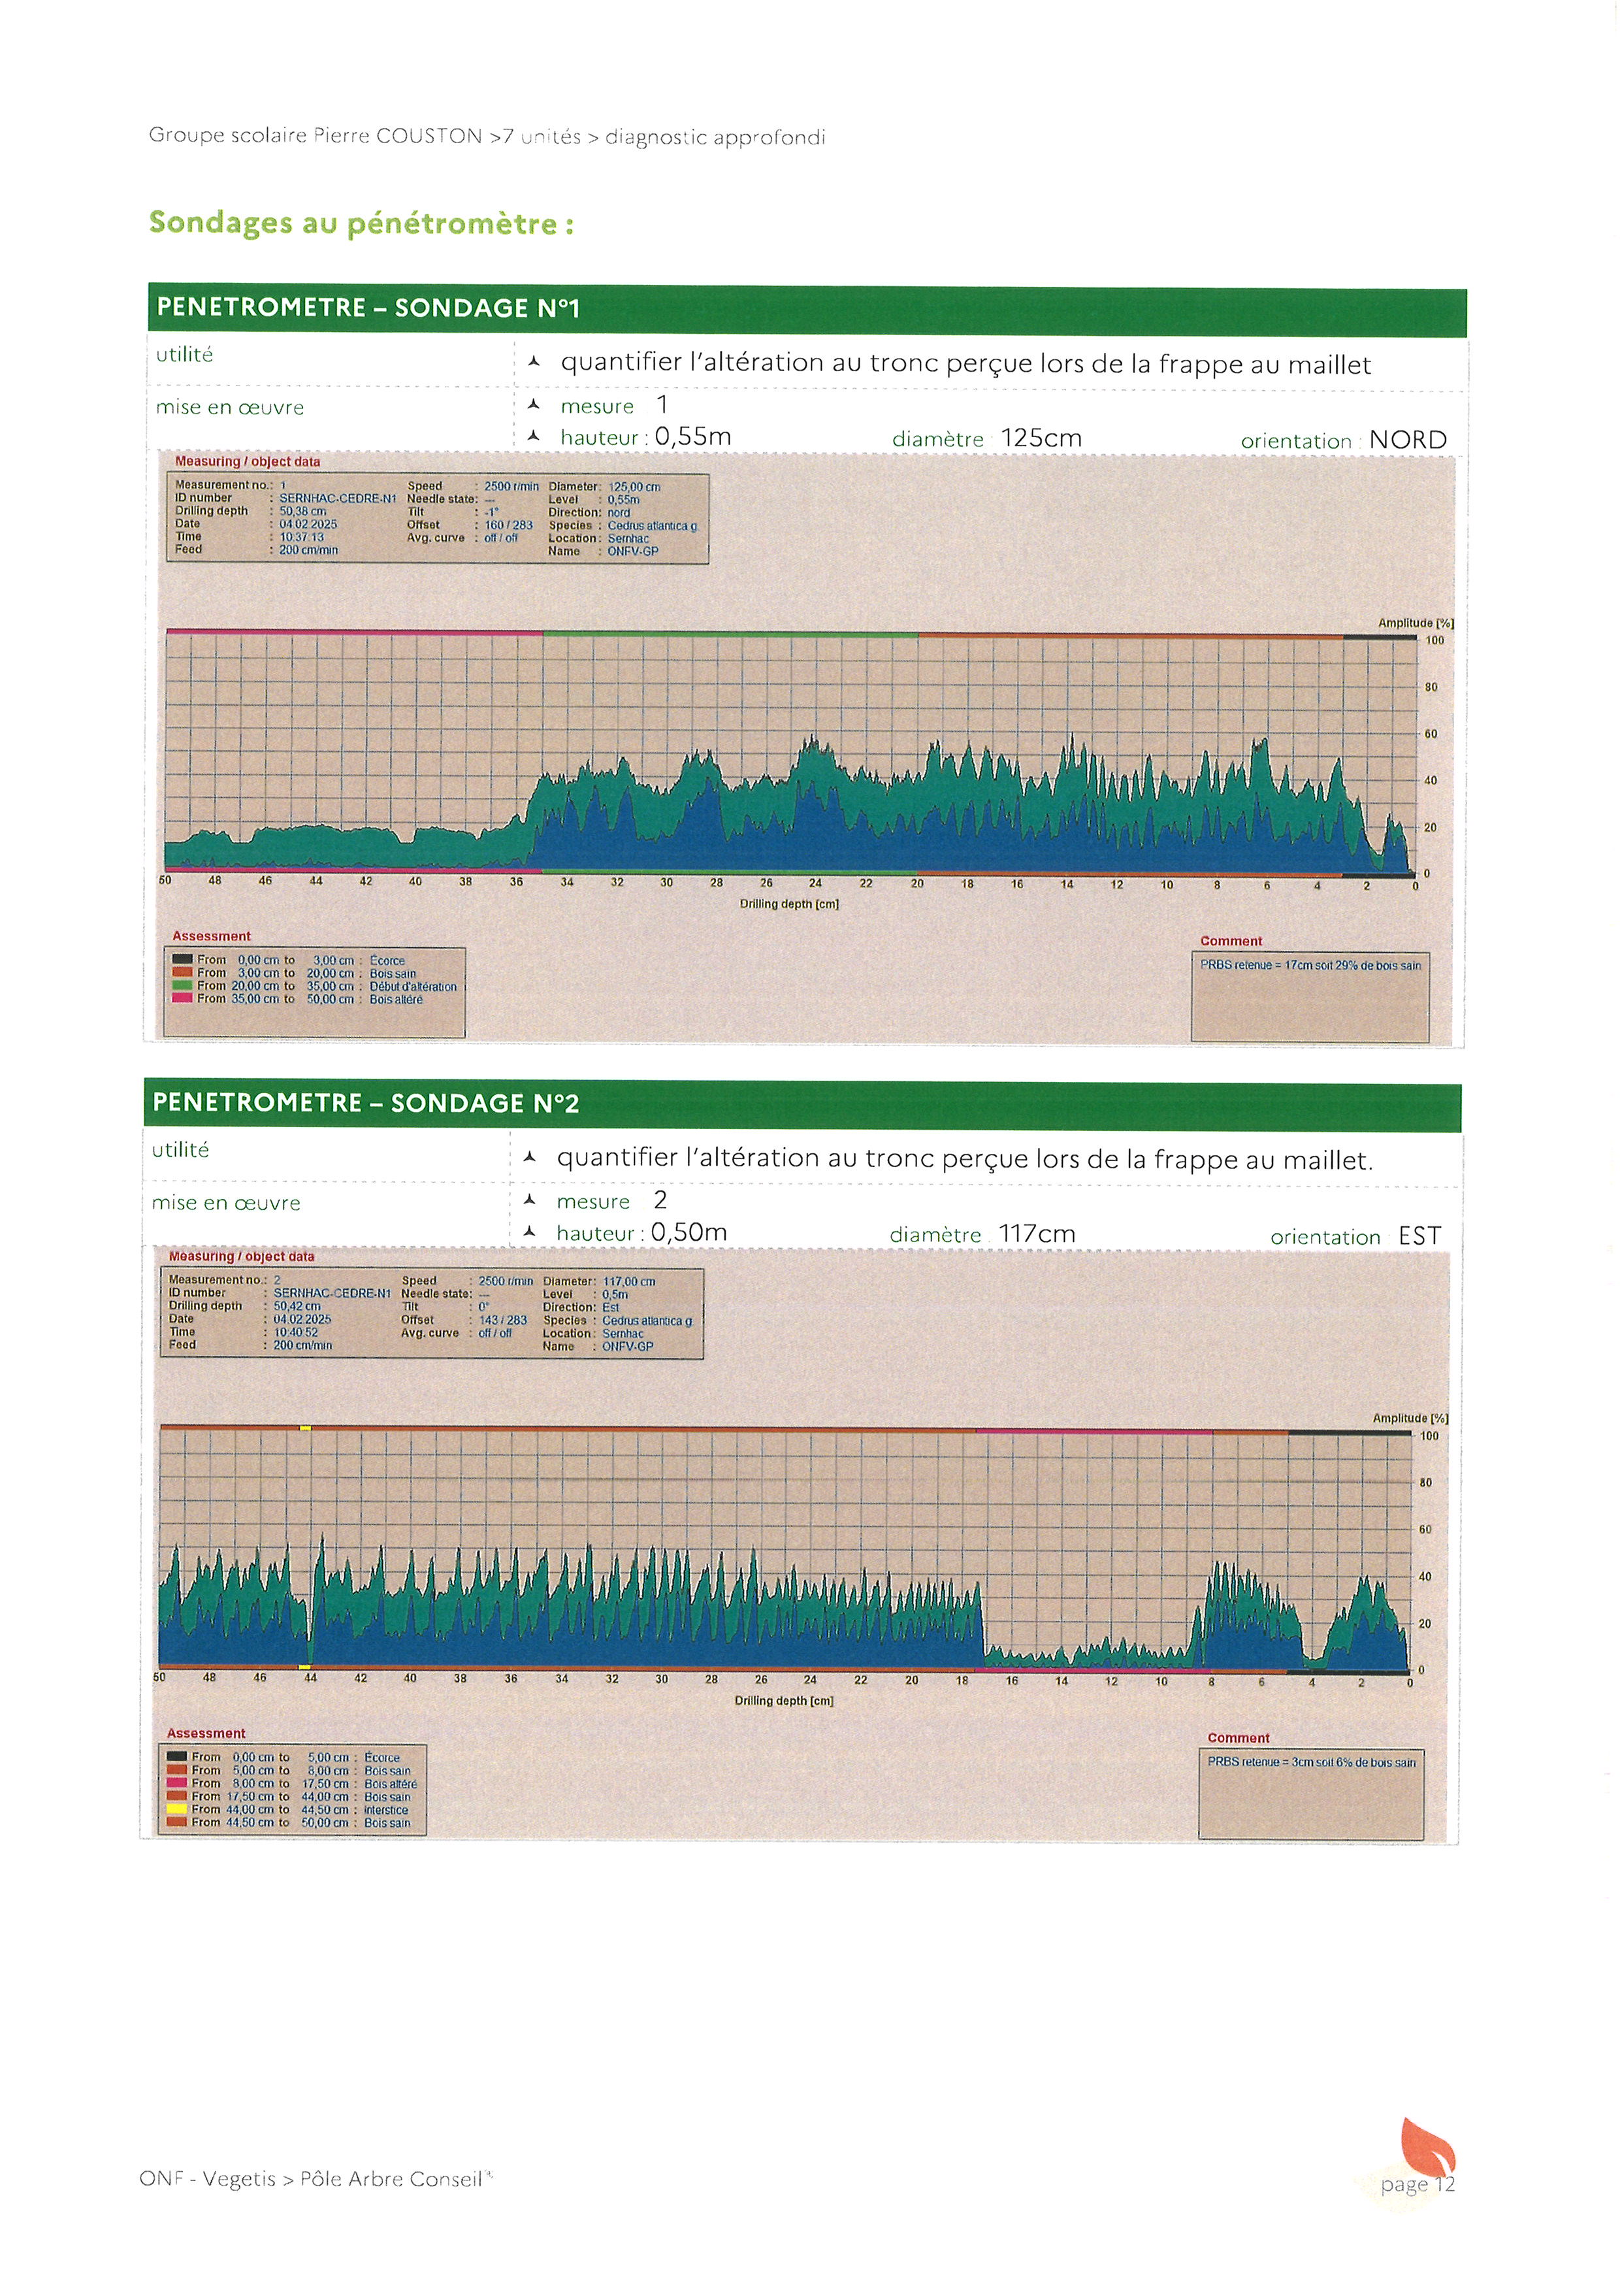Click black Écorce swatch in Sondage 1 assessment

click(182, 960)
